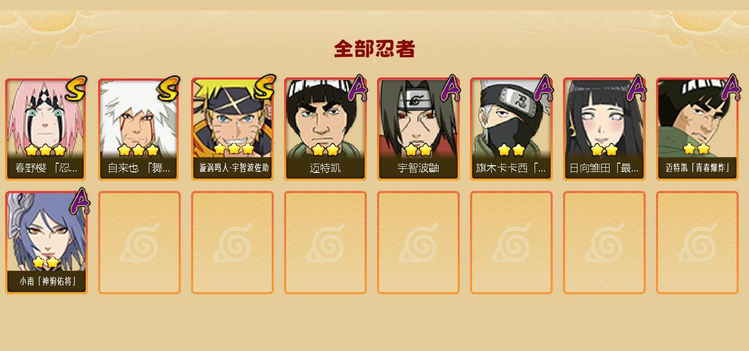Click the last empty ninja slot in second row
The width and height of the screenshot is (749, 351).
click(697, 243)
